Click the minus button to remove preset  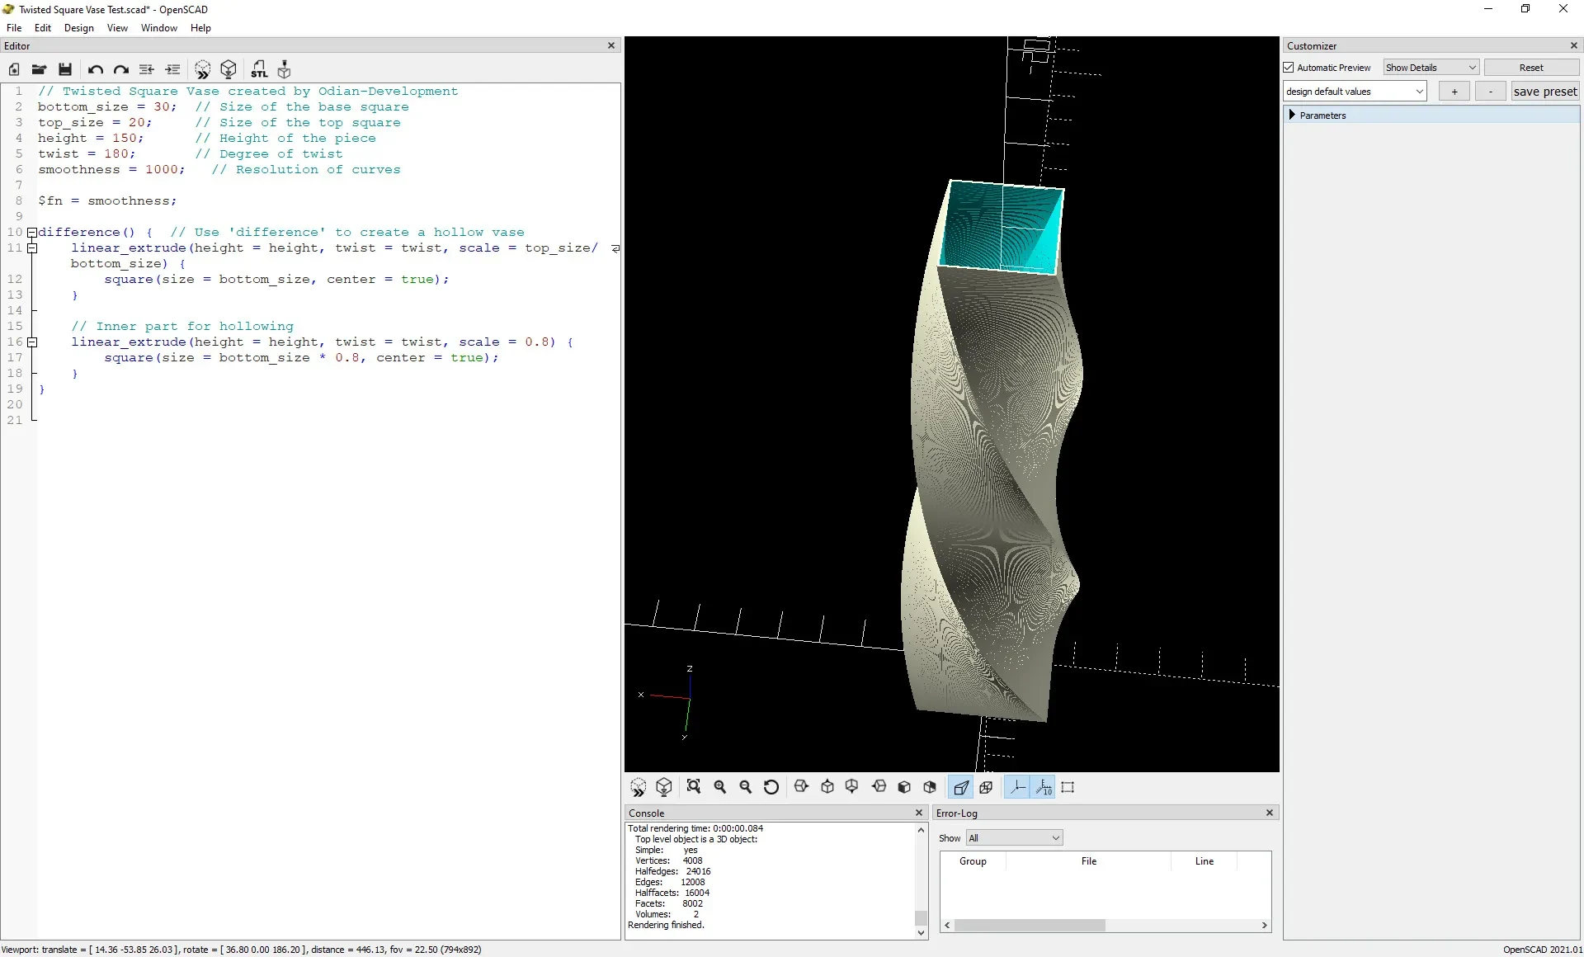click(x=1491, y=92)
